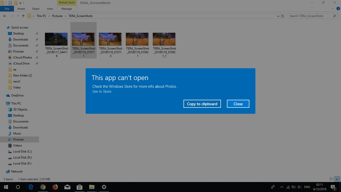Click the New folder icon in quick access toolbar
The width and height of the screenshot is (341, 192).
[16, 3]
